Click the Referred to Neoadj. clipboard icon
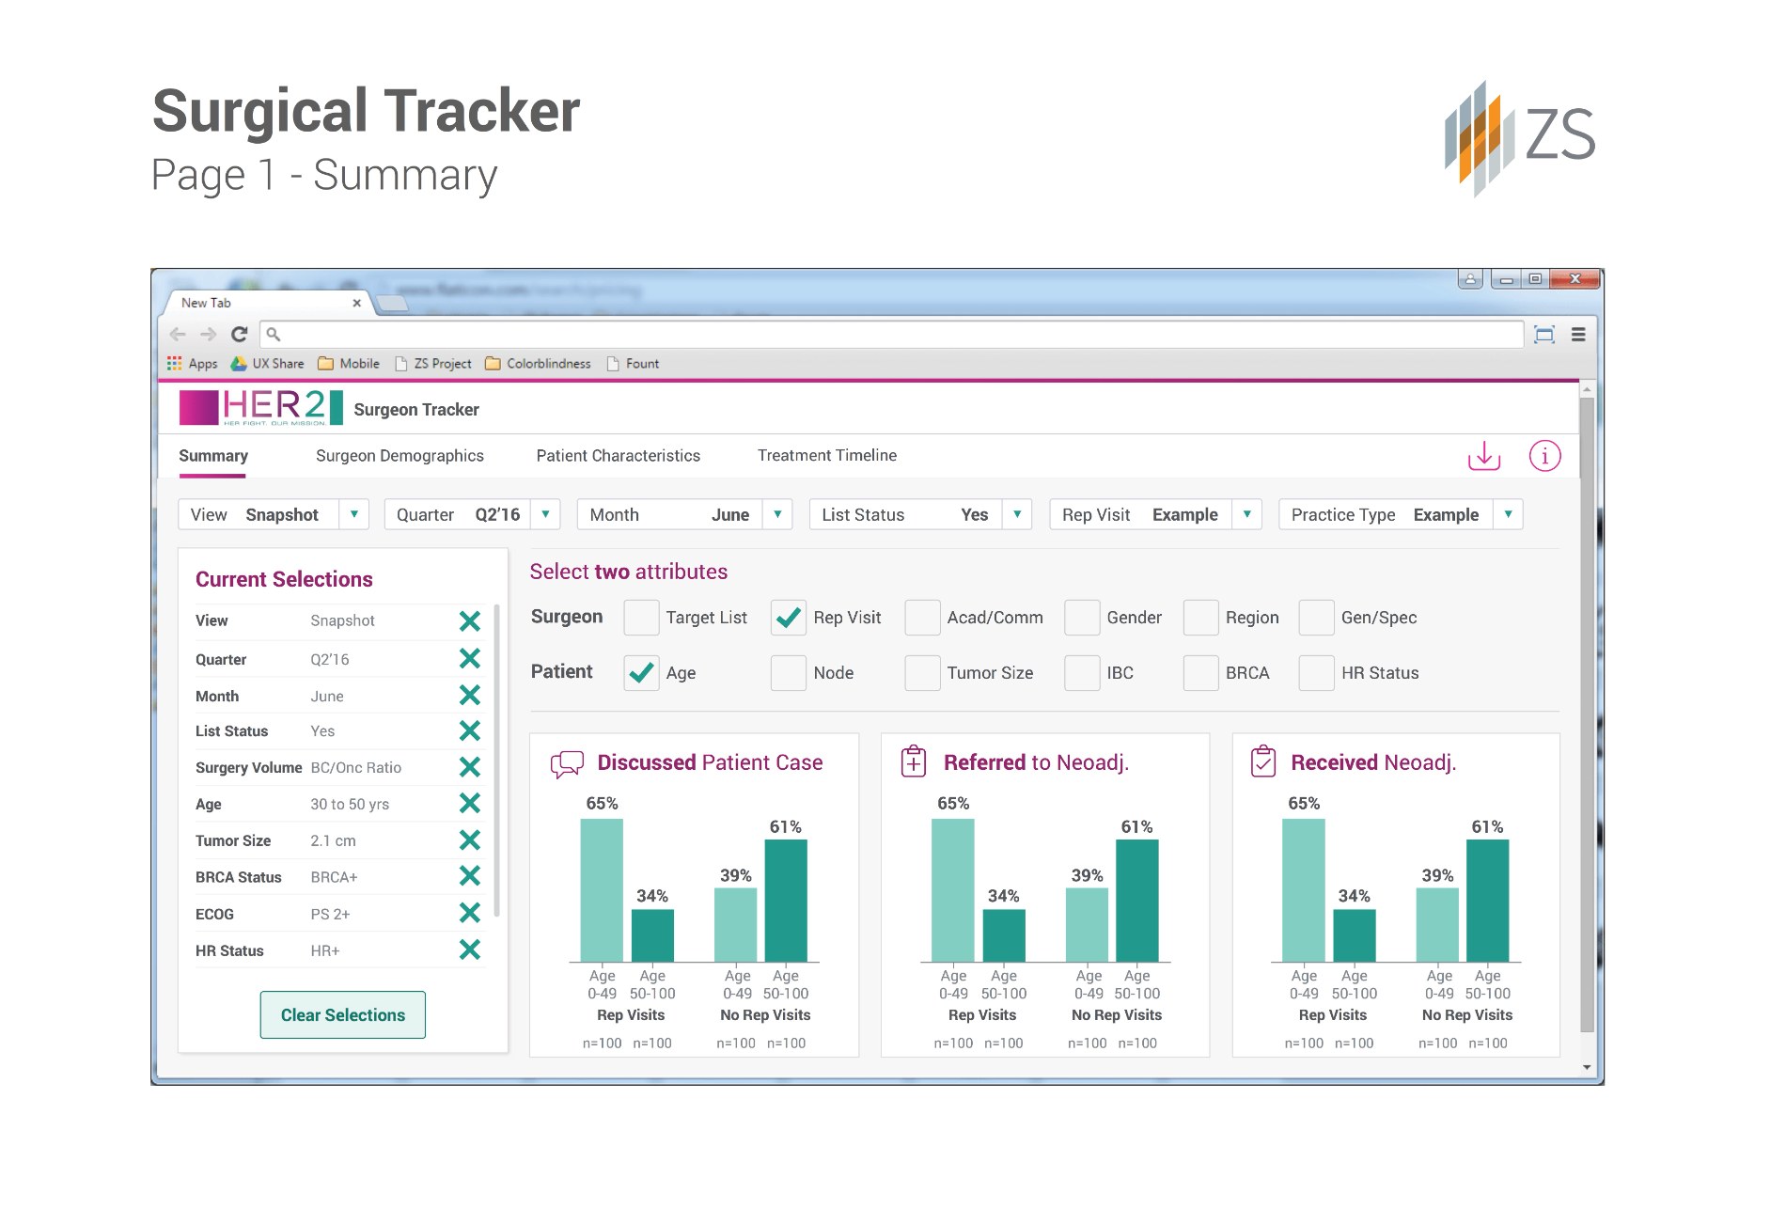This screenshot has width=1786, height=1224. (914, 761)
